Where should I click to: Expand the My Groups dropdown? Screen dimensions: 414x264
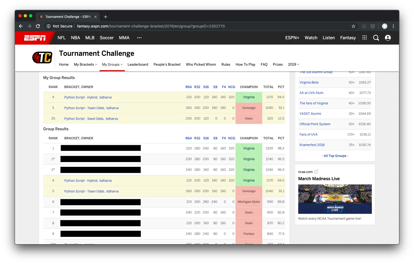(x=112, y=65)
